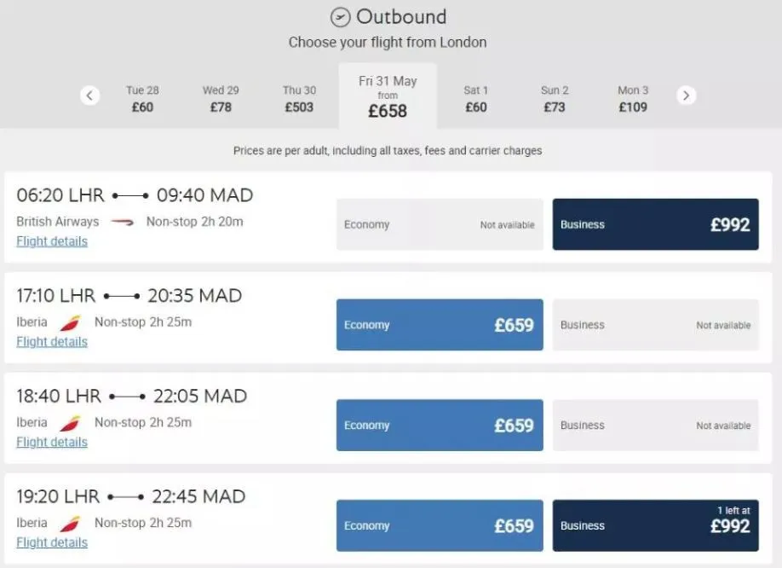Choose Economy £659 on 18:40 flight
782x568 pixels.
tap(440, 426)
